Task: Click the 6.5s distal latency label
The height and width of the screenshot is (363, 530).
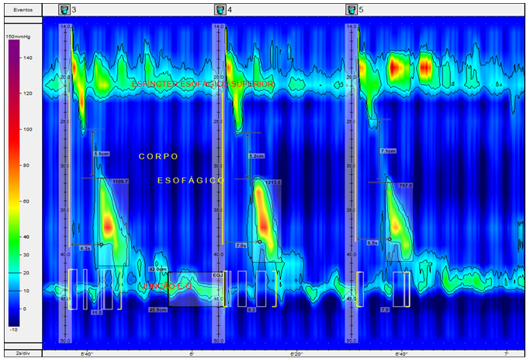Action: click(372, 243)
